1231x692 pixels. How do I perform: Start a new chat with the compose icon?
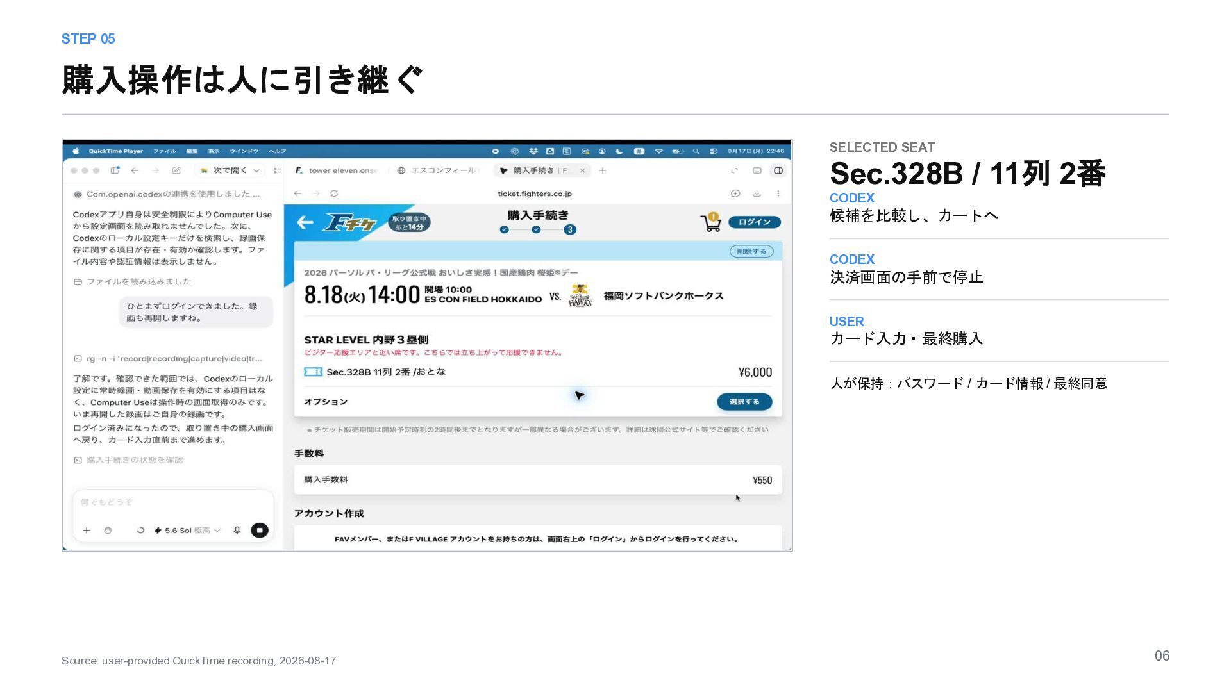click(x=176, y=170)
